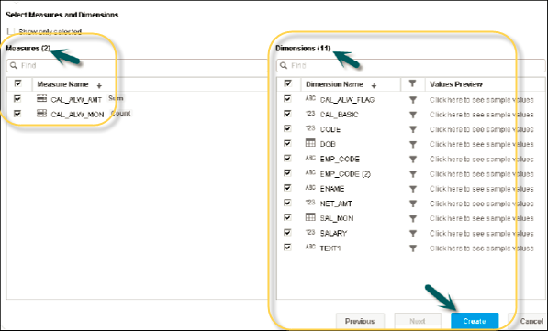Click the filter icon in the DOB row
Screen dimensions: 548x331
point(413,144)
